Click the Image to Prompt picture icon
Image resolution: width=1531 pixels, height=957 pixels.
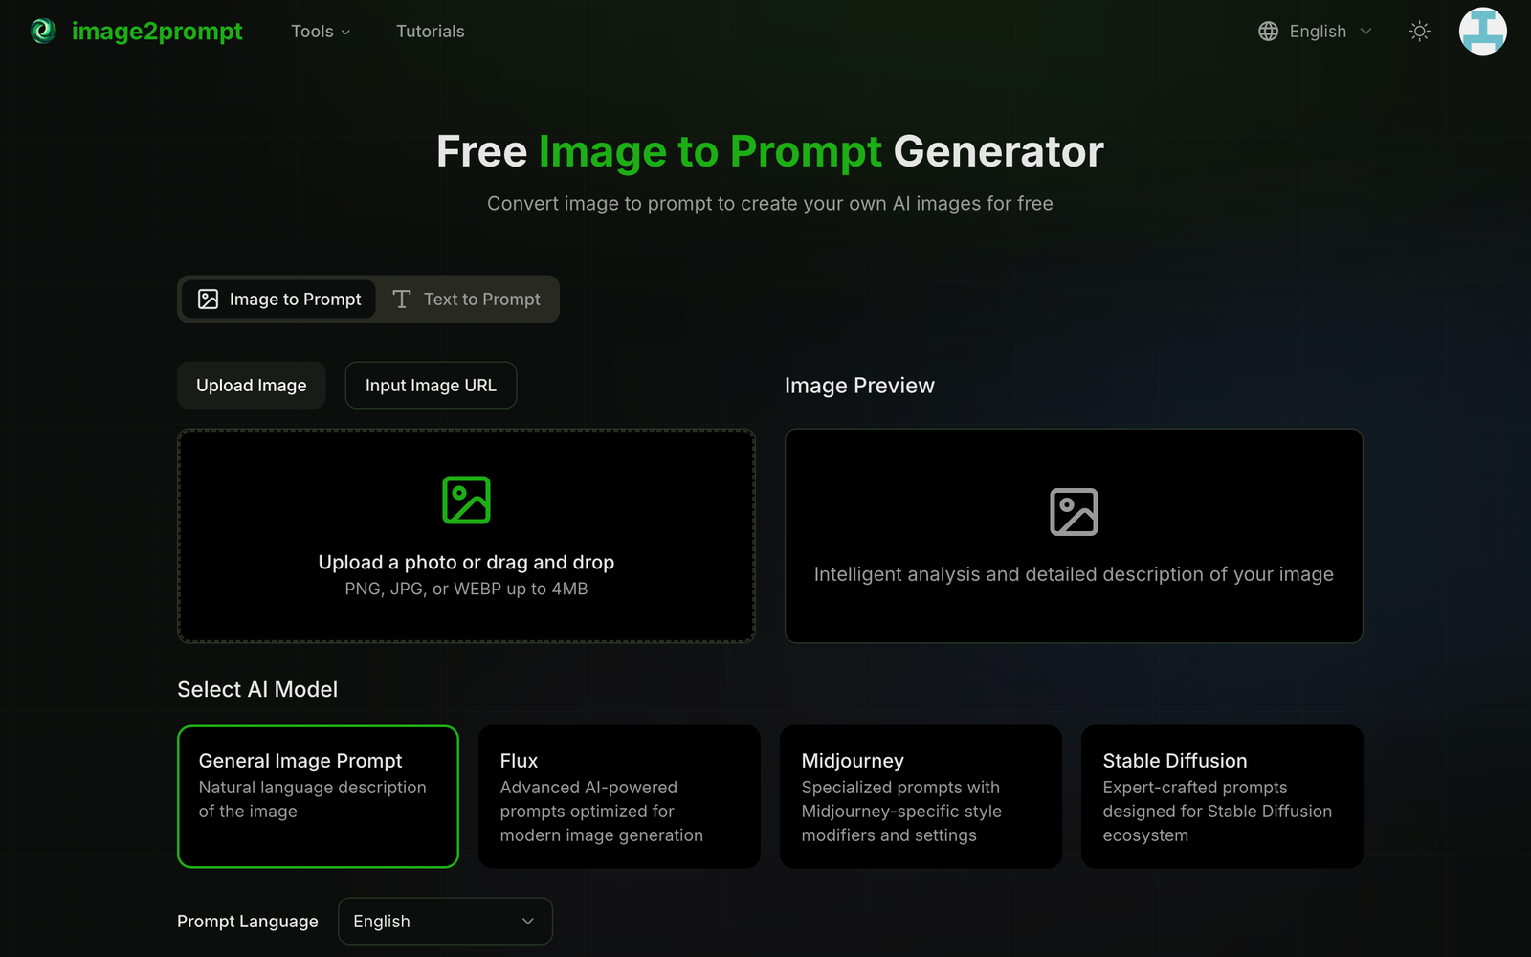tap(207, 299)
